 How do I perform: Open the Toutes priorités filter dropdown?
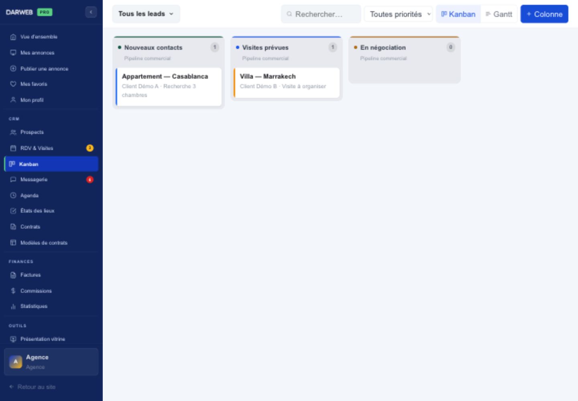pyautogui.click(x=398, y=14)
